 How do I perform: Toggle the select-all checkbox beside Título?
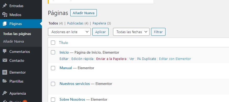pos(53,43)
